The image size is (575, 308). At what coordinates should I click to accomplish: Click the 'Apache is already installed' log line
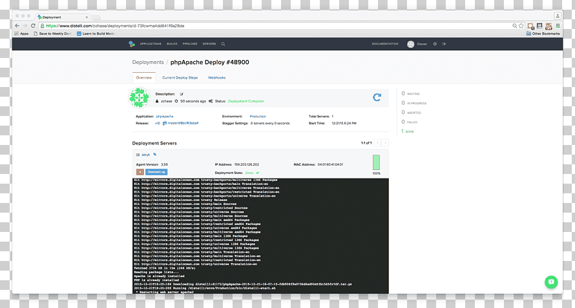click(159, 276)
